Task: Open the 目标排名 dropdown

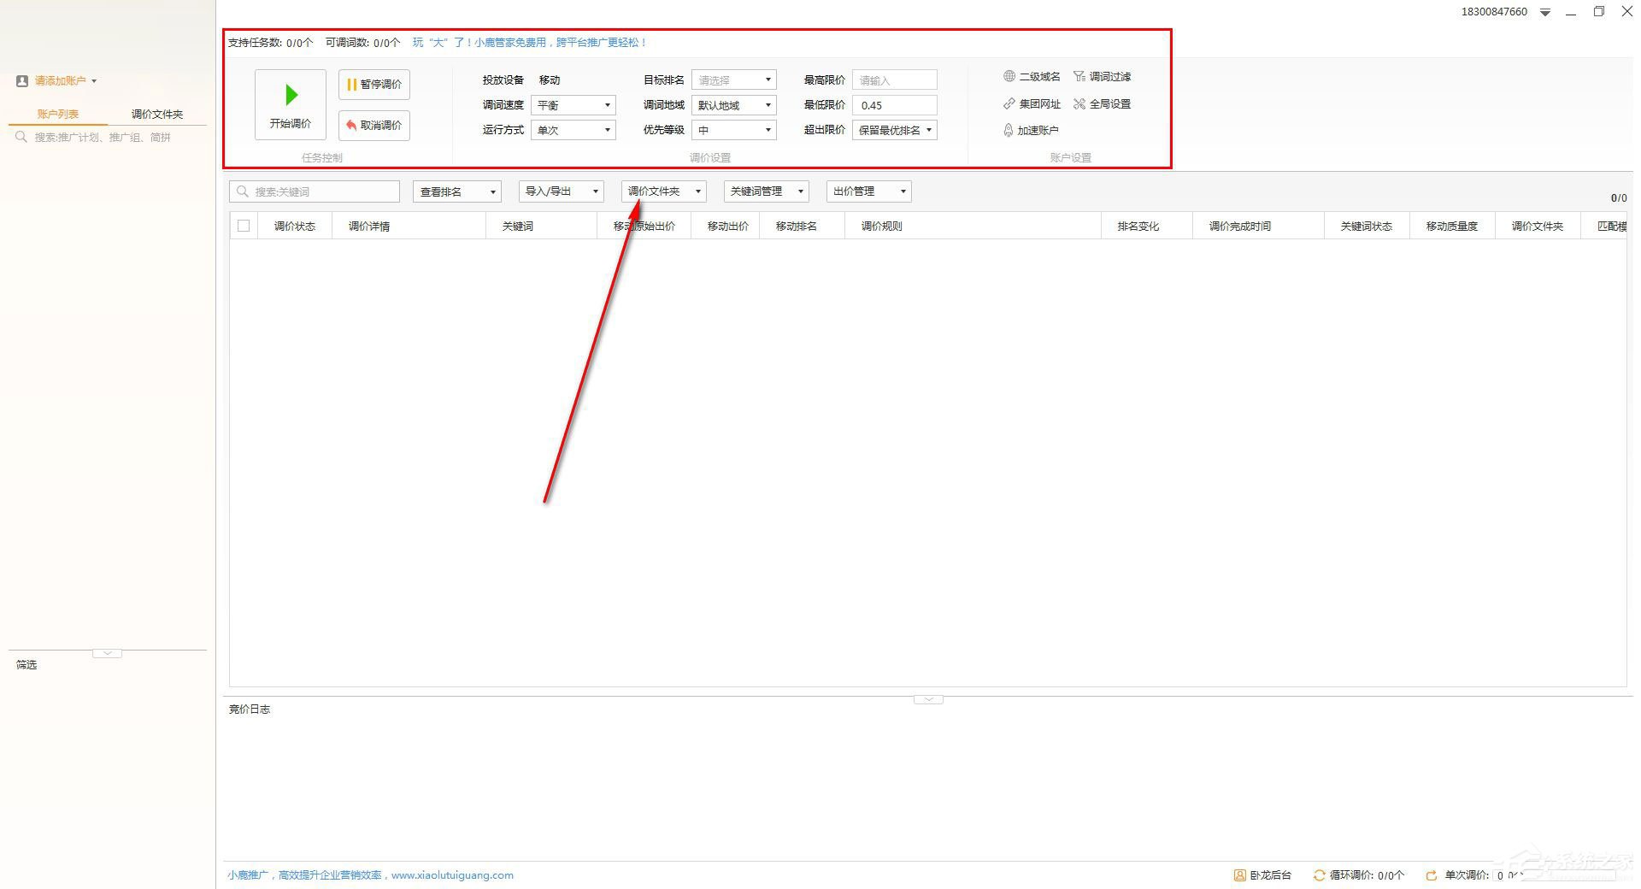Action: [x=733, y=80]
